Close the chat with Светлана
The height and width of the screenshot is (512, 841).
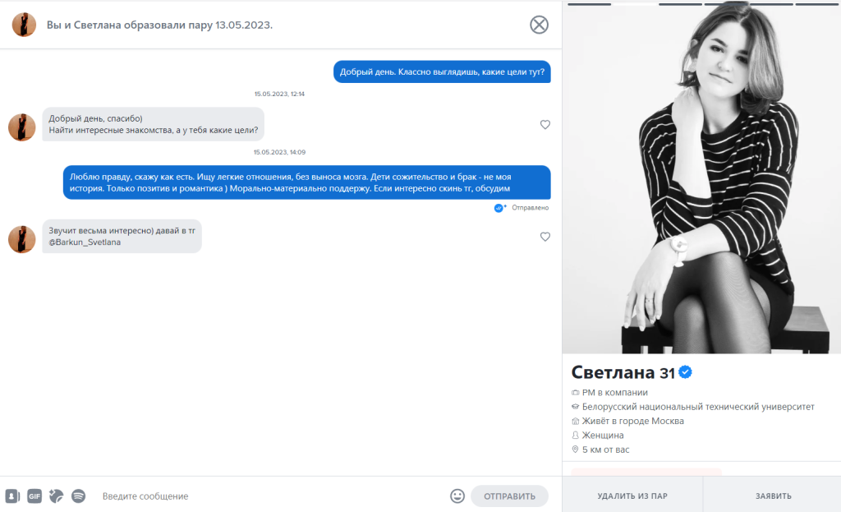coord(539,25)
